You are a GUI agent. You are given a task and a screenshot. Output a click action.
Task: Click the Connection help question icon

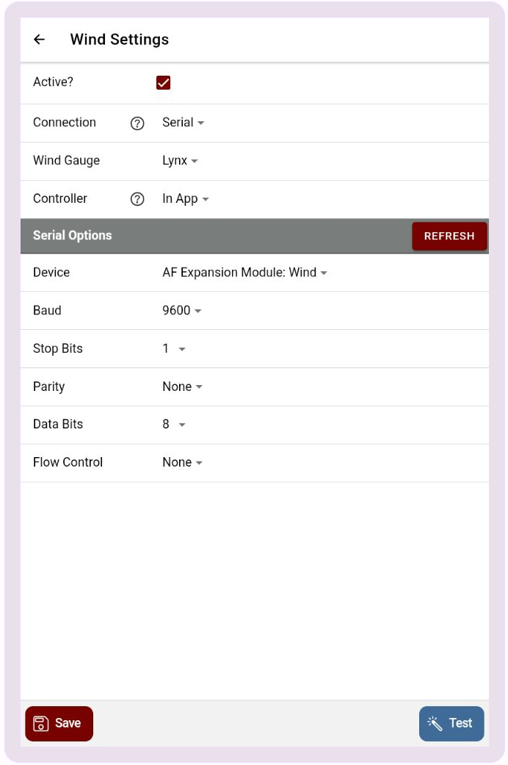pos(137,123)
